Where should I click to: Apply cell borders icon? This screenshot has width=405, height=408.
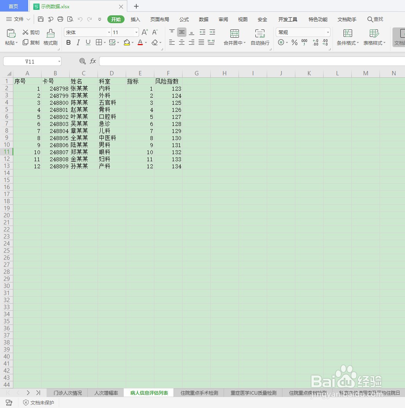pyautogui.click(x=99, y=42)
